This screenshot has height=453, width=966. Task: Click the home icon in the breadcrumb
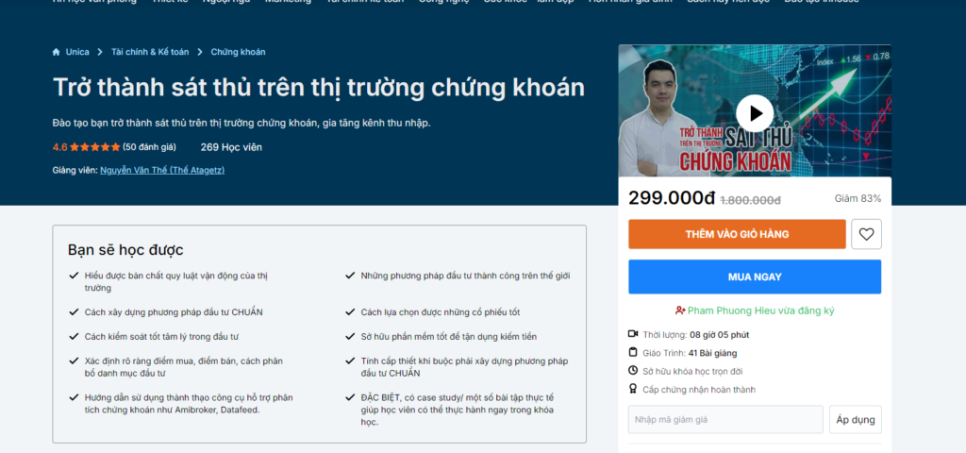tap(56, 53)
